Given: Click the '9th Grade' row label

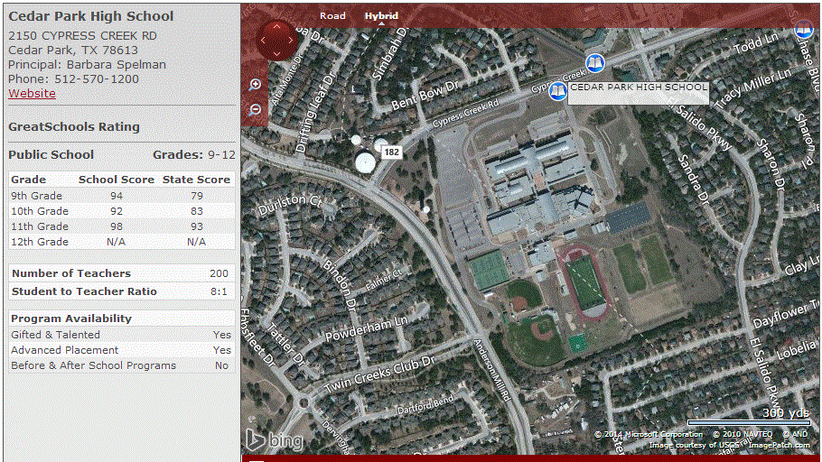Looking at the screenshot, I should 37,196.
